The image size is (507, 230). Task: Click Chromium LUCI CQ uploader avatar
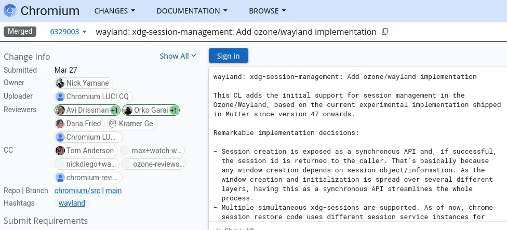[60, 97]
